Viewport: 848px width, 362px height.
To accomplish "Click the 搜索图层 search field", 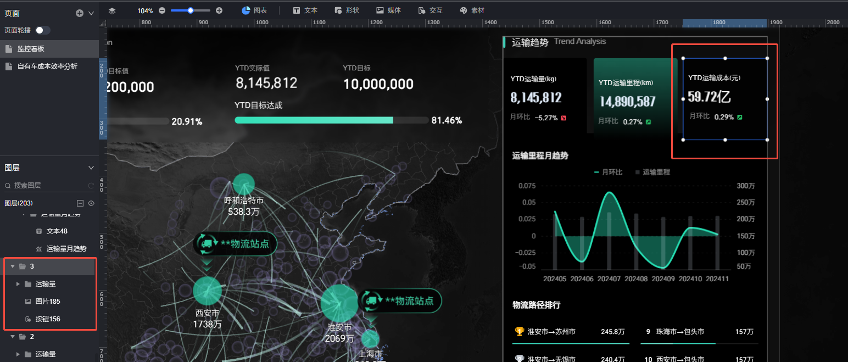I will (49, 186).
